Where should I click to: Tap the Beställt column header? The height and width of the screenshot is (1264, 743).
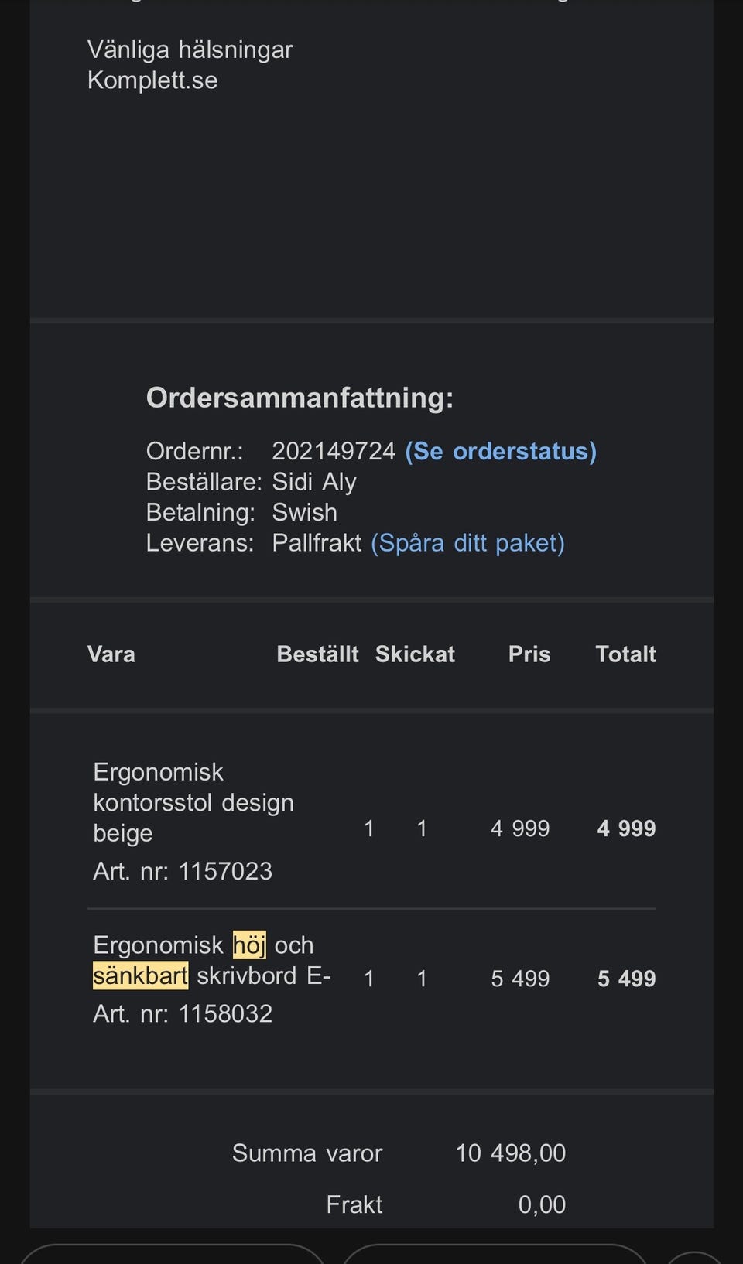pyautogui.click(x=317, y=654)
